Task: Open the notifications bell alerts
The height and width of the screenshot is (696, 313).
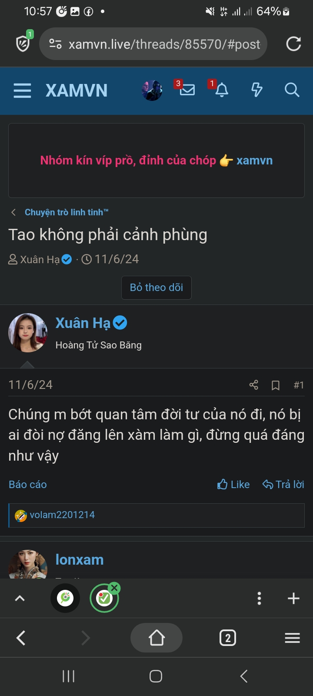Action: coord(222,90)
